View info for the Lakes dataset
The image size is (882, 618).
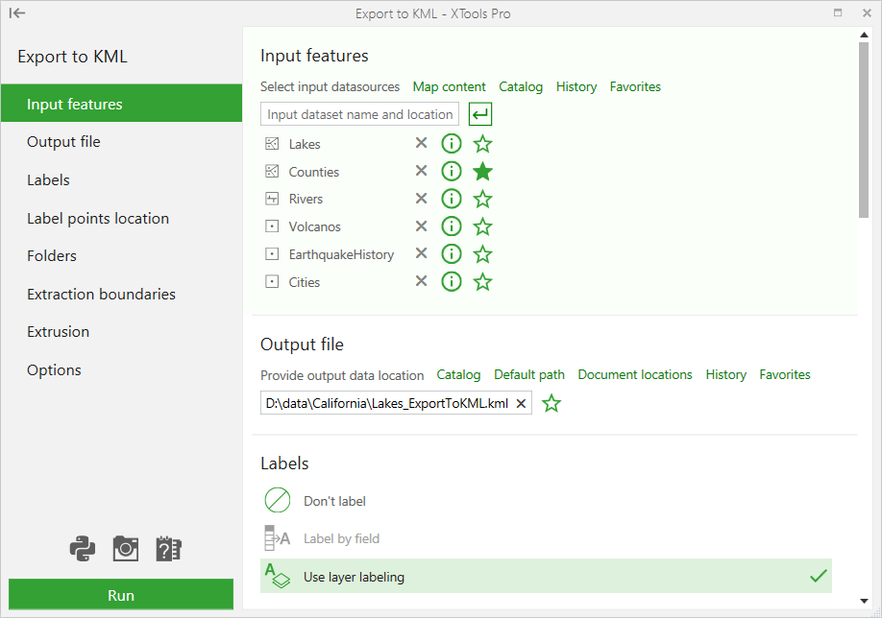coord(452,143)
